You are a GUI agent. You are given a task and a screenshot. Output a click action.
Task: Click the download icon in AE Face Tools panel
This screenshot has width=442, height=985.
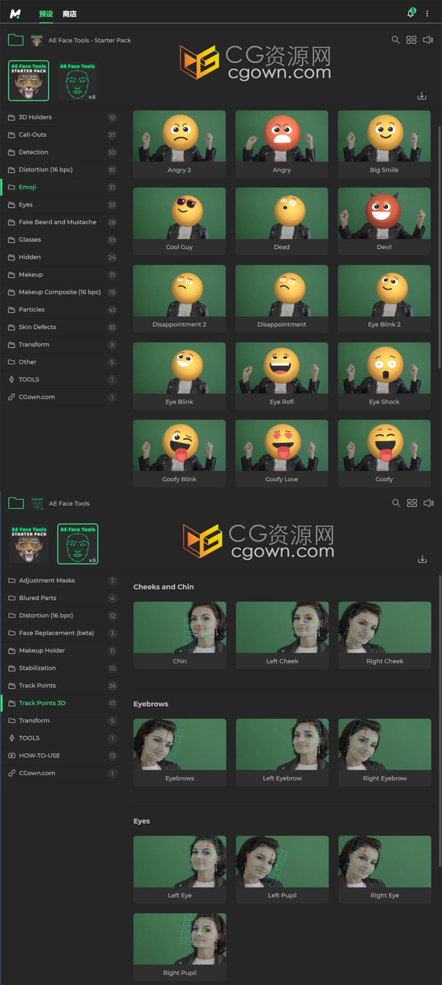point(422,559)
